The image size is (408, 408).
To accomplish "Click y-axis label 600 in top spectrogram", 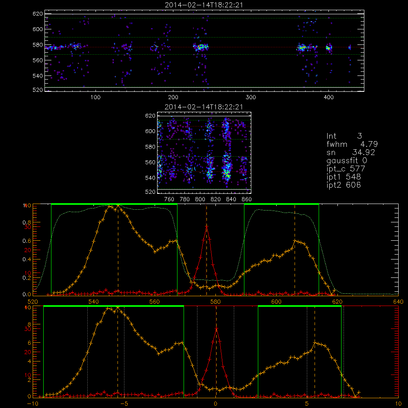I will click(x=38, y=29).
